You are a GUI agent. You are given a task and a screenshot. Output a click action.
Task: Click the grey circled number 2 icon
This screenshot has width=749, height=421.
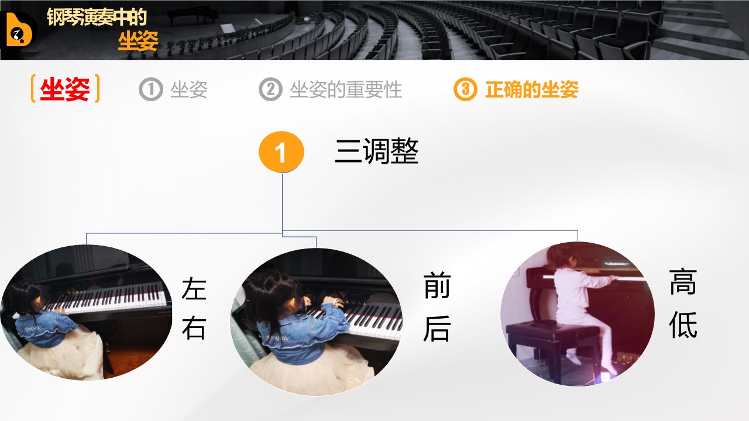click(270, 89)
